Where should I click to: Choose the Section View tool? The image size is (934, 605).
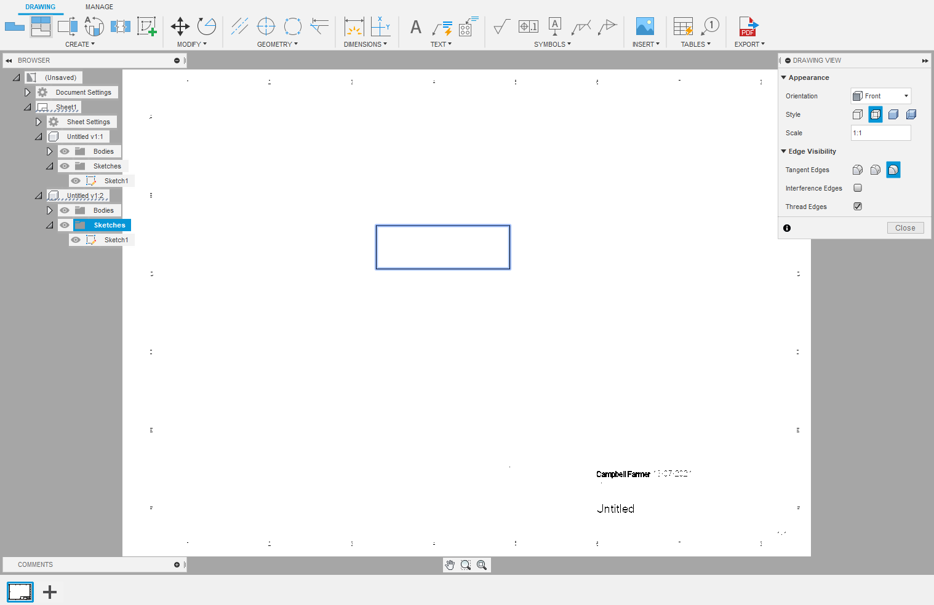point(68,26)
